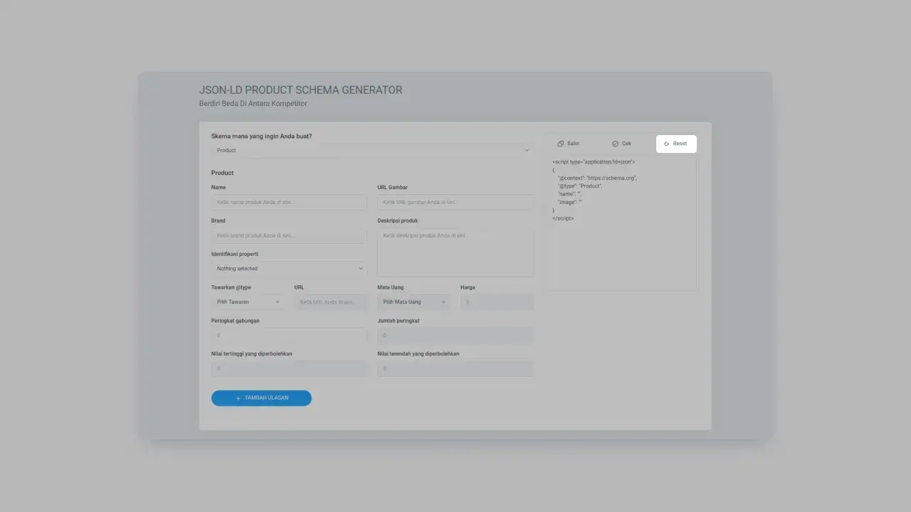Image resolution: width=911 pixels, height=512 pixels.
Task: Click the Cek checkmark icon
Action: (615, 144)
